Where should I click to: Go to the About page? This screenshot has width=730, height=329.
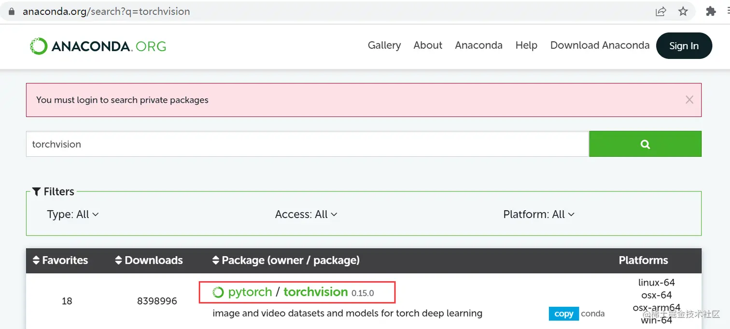click(x=428, y=45)
